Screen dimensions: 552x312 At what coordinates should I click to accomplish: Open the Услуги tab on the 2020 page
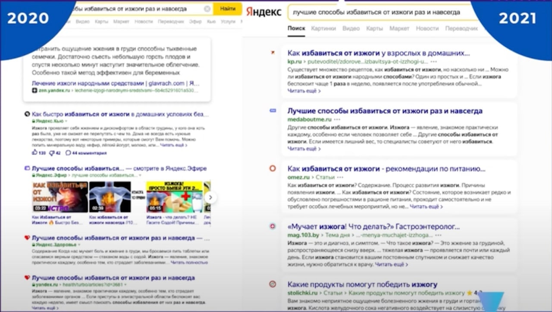pos(228,21)
